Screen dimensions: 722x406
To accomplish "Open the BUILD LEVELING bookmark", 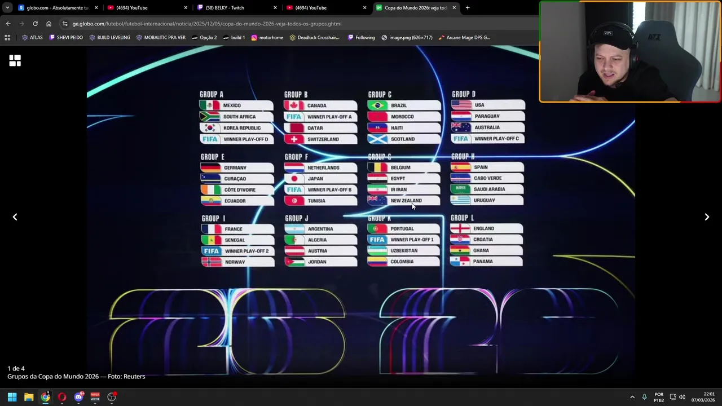I will click(x=109, y=38).
